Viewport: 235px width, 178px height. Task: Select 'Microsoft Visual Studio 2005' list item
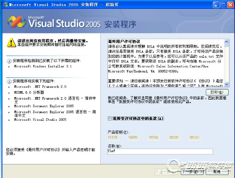click(40, 120)
